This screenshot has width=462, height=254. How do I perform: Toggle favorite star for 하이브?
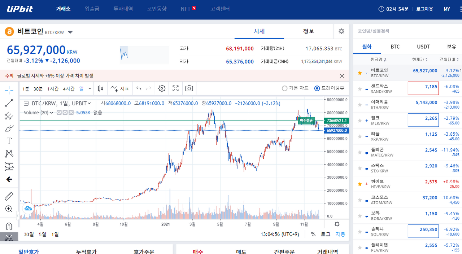[359, 184]
